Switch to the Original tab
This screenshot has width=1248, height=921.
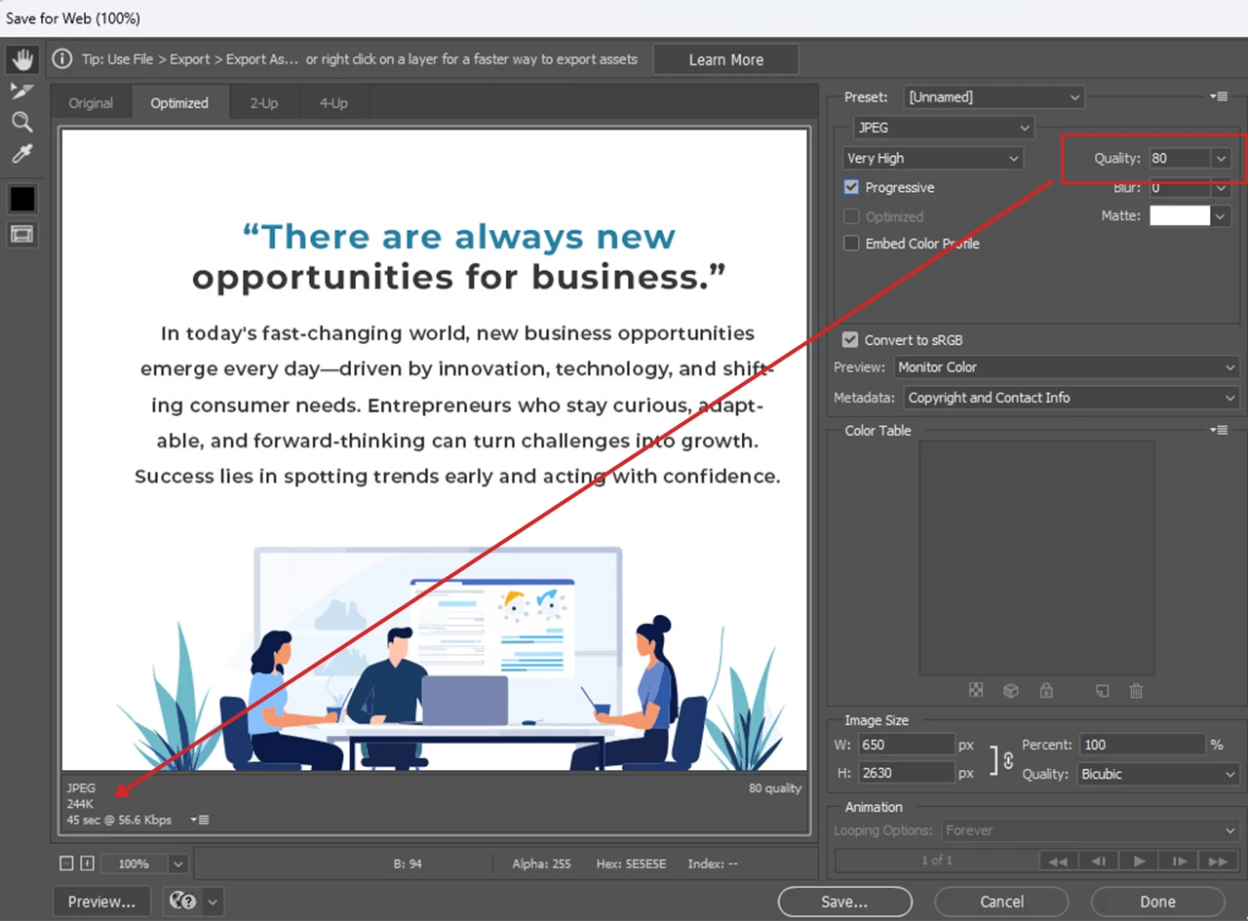pyautogui.click(x=91, y=103)
